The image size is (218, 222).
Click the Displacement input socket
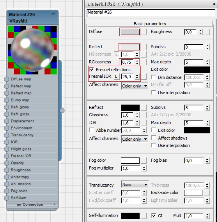click(6, 121)
